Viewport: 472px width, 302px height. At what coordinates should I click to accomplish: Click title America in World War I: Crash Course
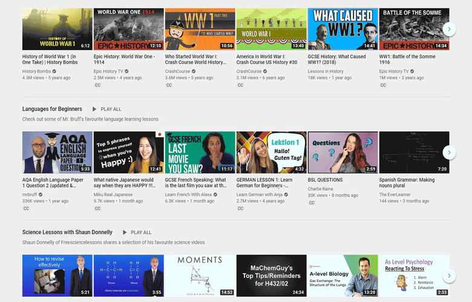[x=267, y=59]
